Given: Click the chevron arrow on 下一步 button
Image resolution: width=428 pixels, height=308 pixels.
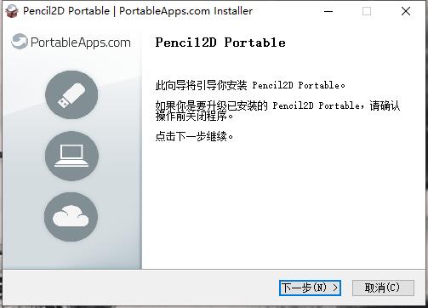Looking at the screenshot, I should point(335,288).
